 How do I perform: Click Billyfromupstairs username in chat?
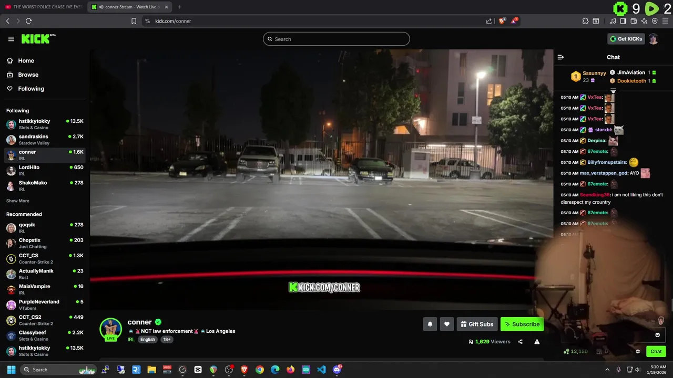point(607,162)
